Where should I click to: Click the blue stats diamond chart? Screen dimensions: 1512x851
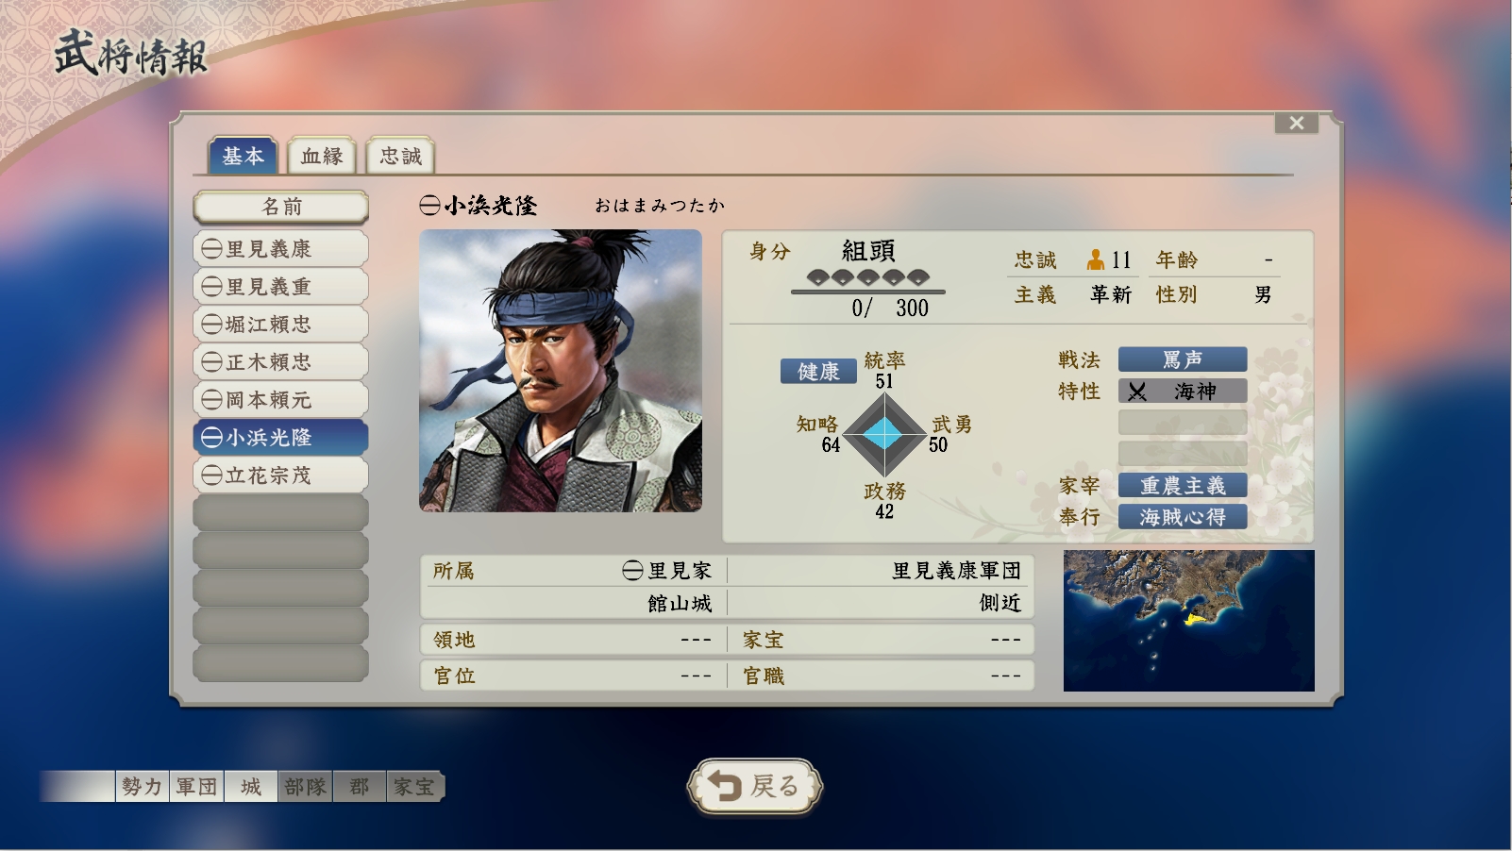coord(884,434)
